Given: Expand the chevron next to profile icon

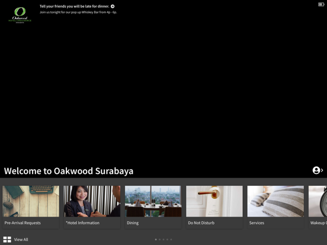Looking at the screenshot, I should click(x=322, y=170).
